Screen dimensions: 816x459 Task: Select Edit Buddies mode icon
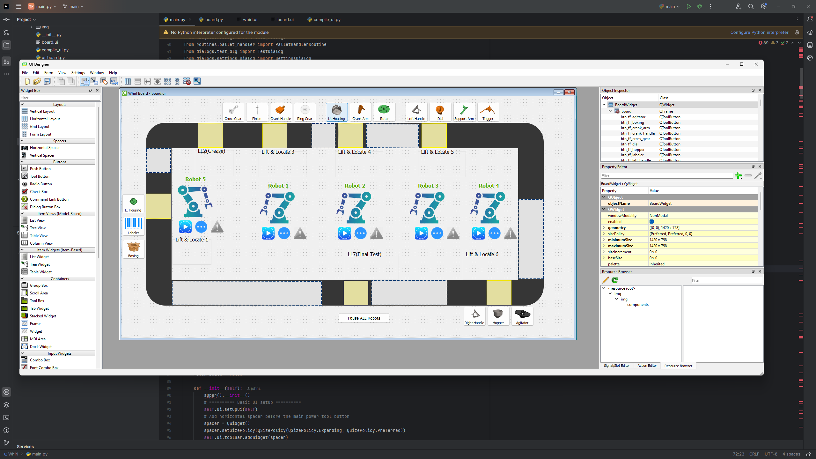104,81
